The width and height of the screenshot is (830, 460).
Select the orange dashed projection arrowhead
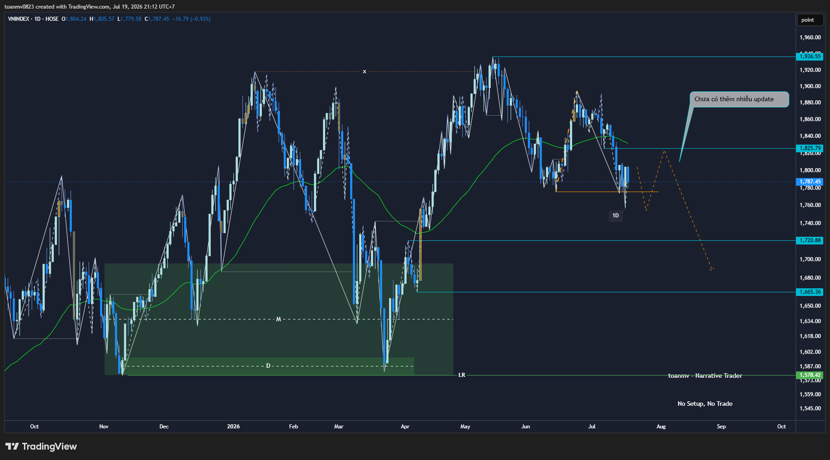click(x=711, y=269)
